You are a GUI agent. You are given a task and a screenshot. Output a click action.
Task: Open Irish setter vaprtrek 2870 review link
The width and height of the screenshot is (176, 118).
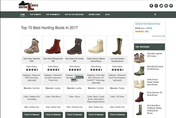pos(154,55)
